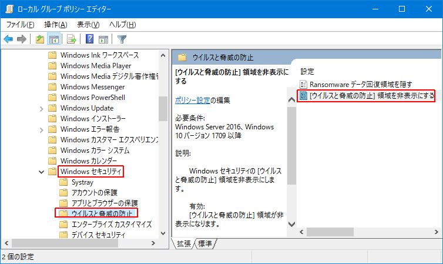Select ウイルスと脅威の防止 folder in tree
Image resolution: width=443 pixels, height=264 pixels.
coord(102,213)
